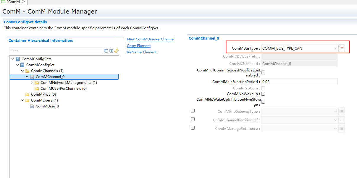357x178 pixels.
Task: Click the tree filter text box
Action: point(56,51)
